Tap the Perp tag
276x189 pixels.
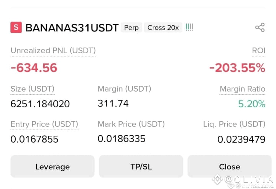131,28
